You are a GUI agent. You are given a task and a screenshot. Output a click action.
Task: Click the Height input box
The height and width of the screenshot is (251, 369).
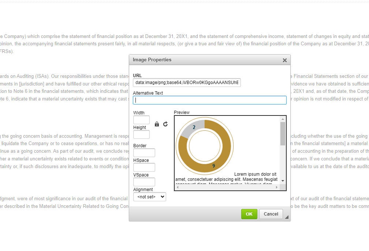[x=141, y=134]
